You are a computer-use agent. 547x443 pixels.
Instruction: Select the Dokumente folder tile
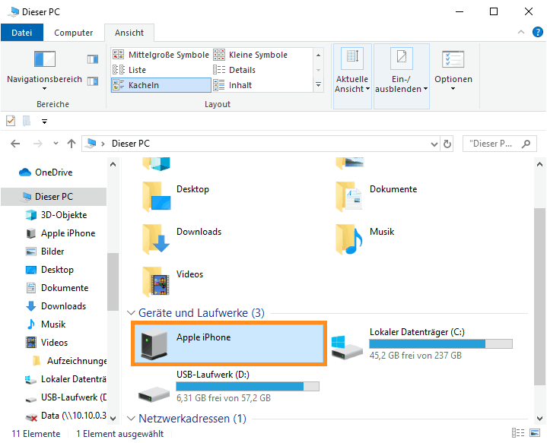[377, 196]
